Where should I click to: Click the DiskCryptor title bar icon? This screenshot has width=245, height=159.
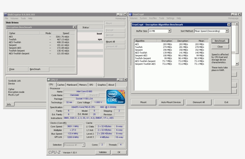coord(6,14)
